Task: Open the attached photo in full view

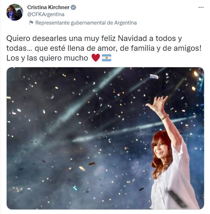Action: (105, 138)
